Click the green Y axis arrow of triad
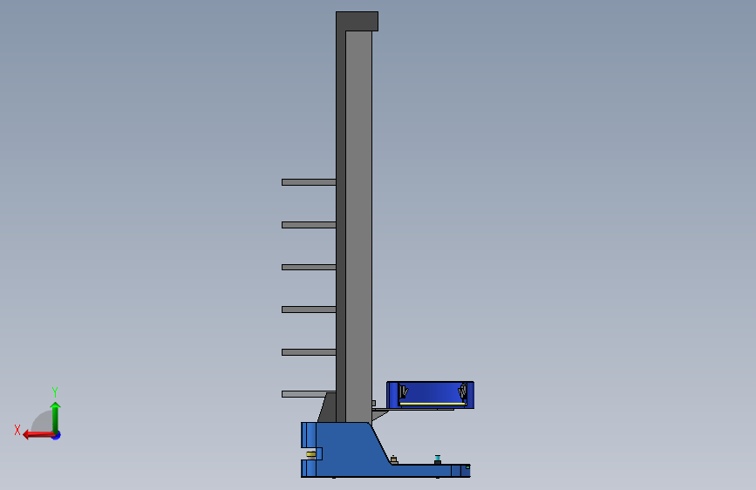 (x=56, y=417)
